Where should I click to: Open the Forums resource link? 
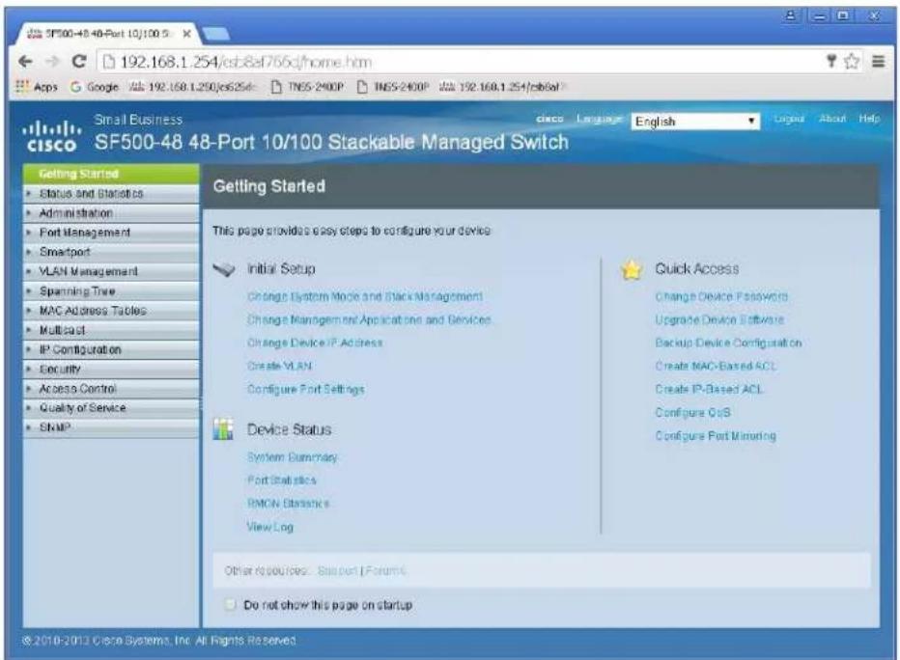coord(385,570)
